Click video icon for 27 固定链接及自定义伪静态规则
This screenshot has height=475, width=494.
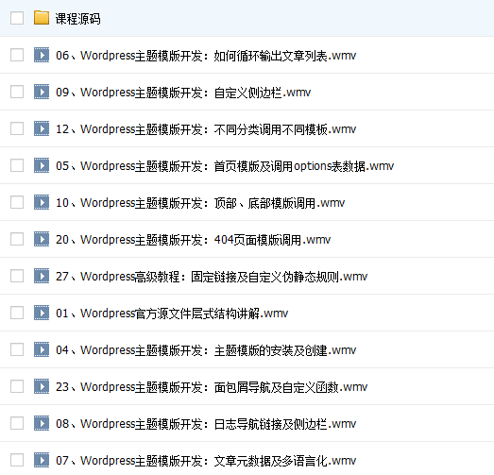click(42, 276)
